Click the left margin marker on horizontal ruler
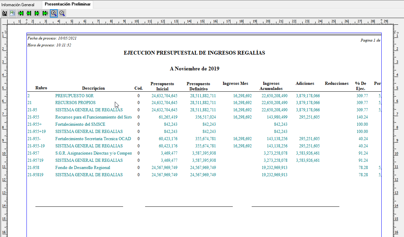Image resolution: width=404 pixels, height=237 pixels. 27,21
